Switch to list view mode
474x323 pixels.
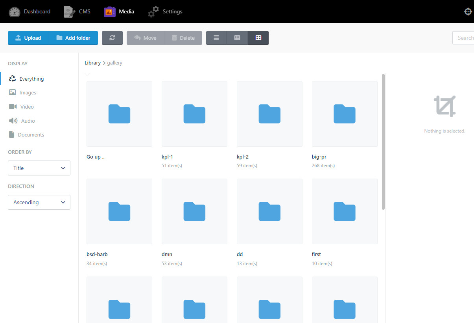pos(216,38)
